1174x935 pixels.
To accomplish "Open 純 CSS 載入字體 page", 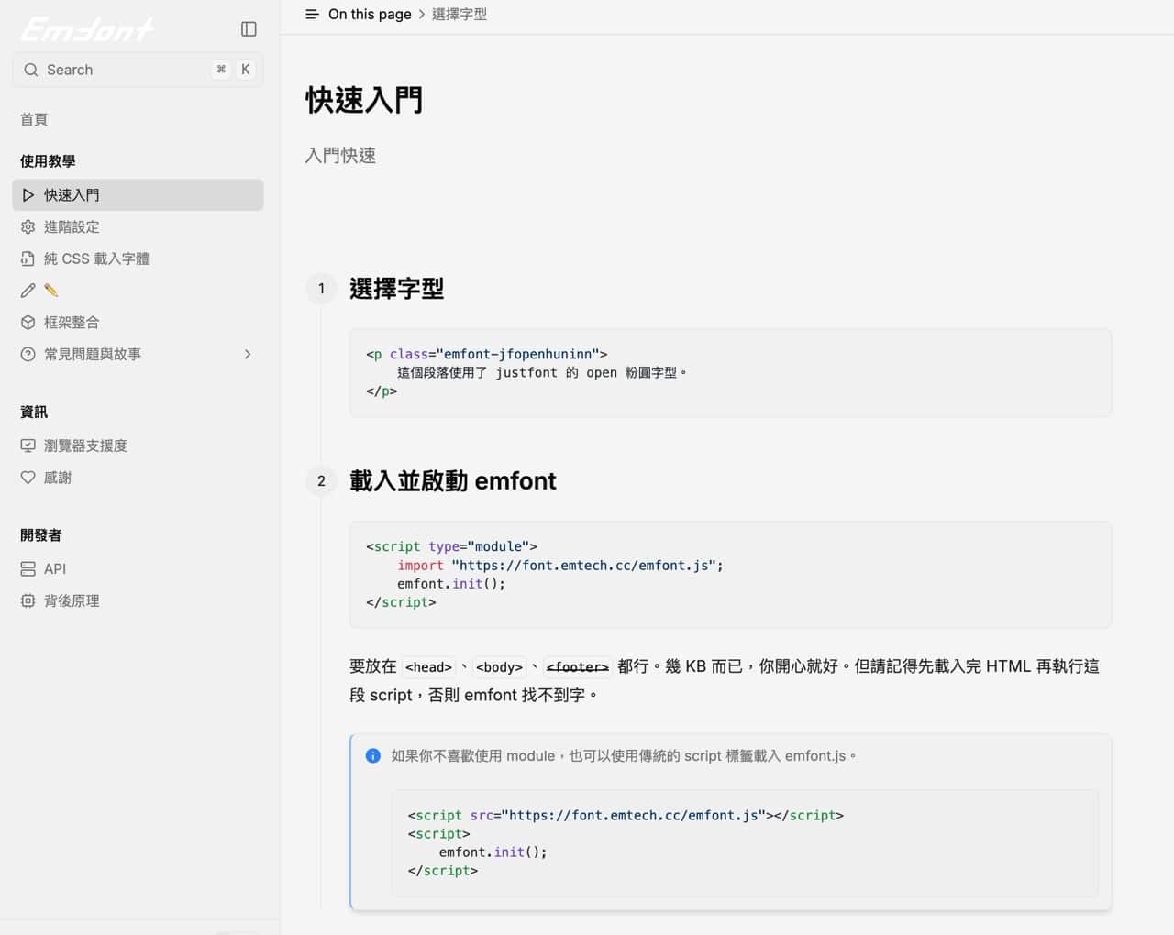I will pyautogui.click(x=138, y=258).
